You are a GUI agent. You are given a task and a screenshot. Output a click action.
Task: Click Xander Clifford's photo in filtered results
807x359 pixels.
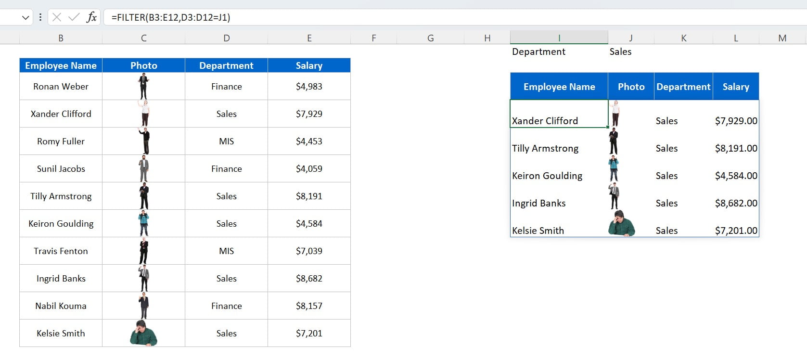click(615, 114)
